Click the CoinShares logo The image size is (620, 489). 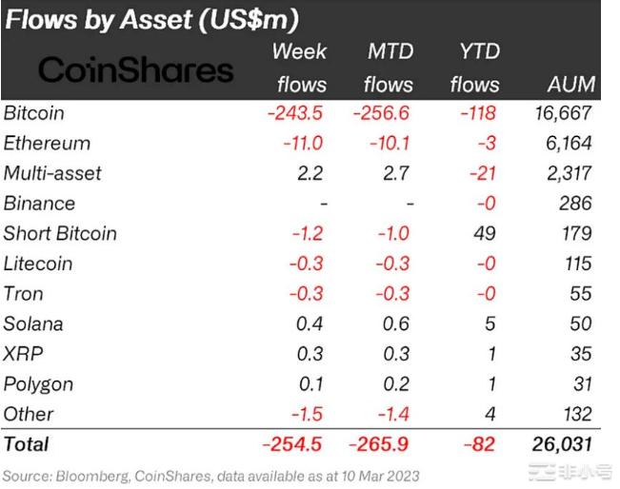[136, 69]
